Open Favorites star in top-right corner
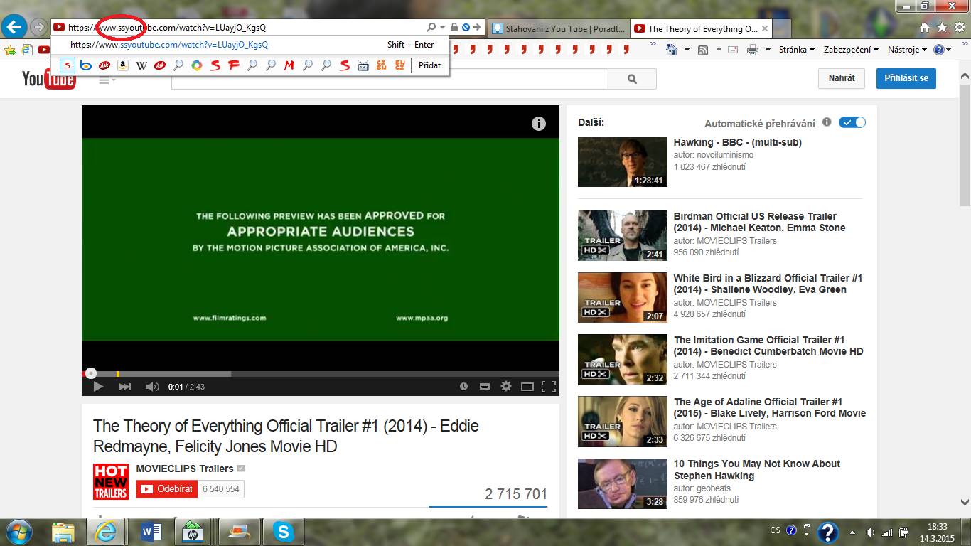Screen dimensions: 971x546 [x=942, y=28]
